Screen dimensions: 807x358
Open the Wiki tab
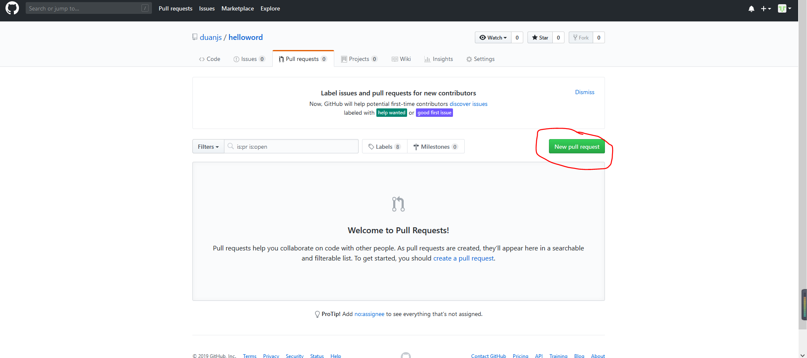point(401,59)
